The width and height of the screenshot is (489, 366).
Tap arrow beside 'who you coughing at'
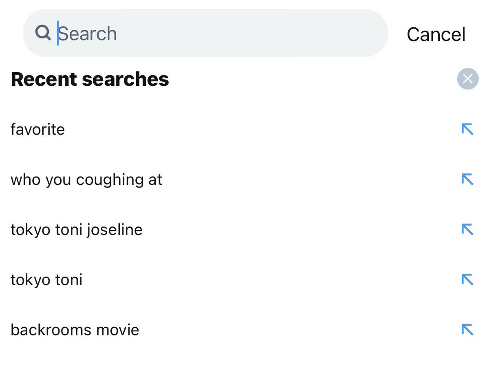click(x=467, y=180)
